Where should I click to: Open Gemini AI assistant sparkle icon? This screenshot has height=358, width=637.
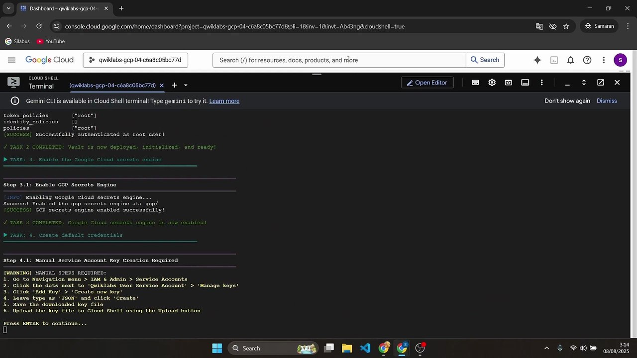(x=537, y=60)
